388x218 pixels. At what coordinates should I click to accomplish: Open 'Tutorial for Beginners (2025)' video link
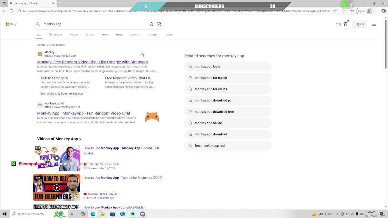click(123, 178)
